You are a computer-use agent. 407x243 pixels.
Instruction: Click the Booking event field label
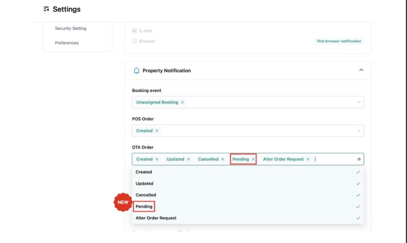146,91
